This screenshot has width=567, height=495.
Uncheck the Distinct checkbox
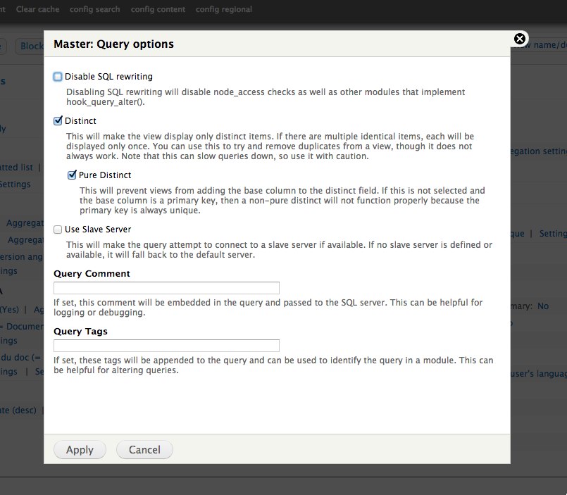[58, 121]
